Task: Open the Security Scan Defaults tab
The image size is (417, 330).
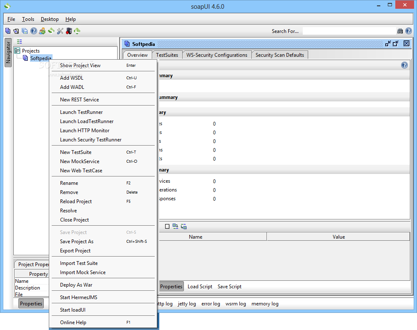Action: coord(280,55)
